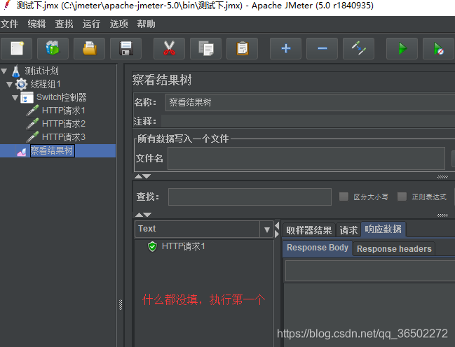The image size is (455, 347).
Task: Collapse the 测试计划 tree node
Action: click(x=4, y=71)
